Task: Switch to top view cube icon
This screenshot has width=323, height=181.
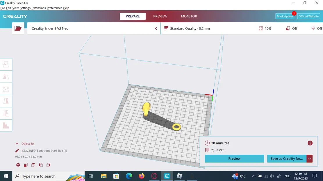Action: [x=33, y=165]
